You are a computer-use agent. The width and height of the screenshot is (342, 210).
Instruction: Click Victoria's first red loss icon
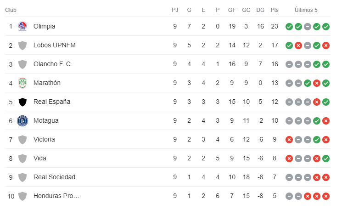(289, 140)
